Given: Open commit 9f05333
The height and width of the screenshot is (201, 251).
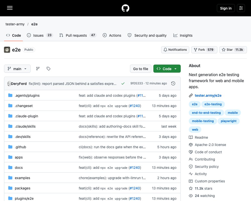Looking at the screenshot, I should click(137, 83).
